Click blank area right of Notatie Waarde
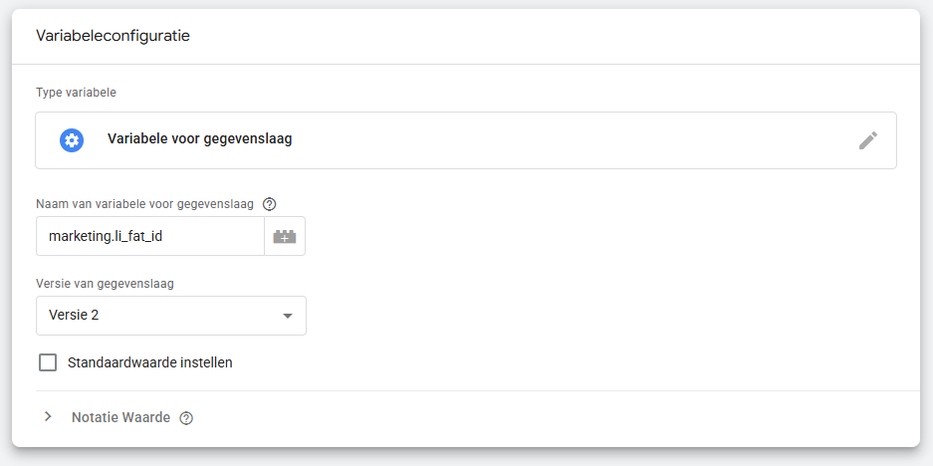933x466 pixels. coord(558,418)
